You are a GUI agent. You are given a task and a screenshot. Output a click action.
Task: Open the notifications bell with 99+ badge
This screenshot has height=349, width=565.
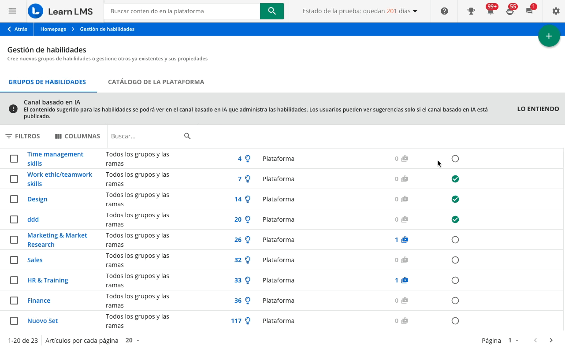pyautogui.click(x=491, y=11)
